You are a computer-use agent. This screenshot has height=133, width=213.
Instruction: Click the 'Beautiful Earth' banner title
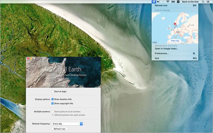pos(63,69)
